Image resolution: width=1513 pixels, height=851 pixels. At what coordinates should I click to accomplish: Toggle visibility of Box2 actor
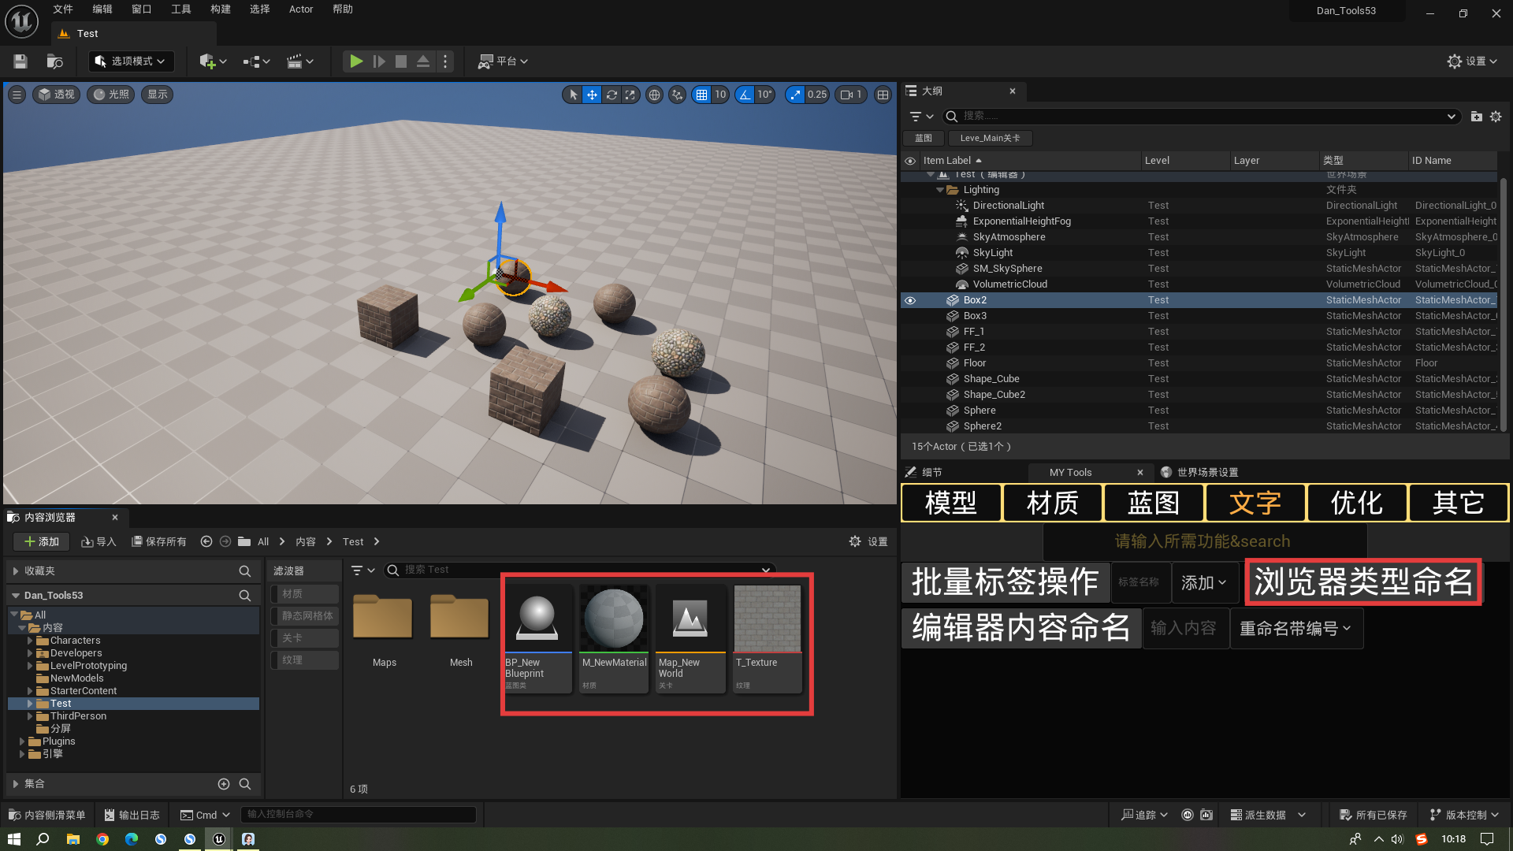(x=910, y=300)
